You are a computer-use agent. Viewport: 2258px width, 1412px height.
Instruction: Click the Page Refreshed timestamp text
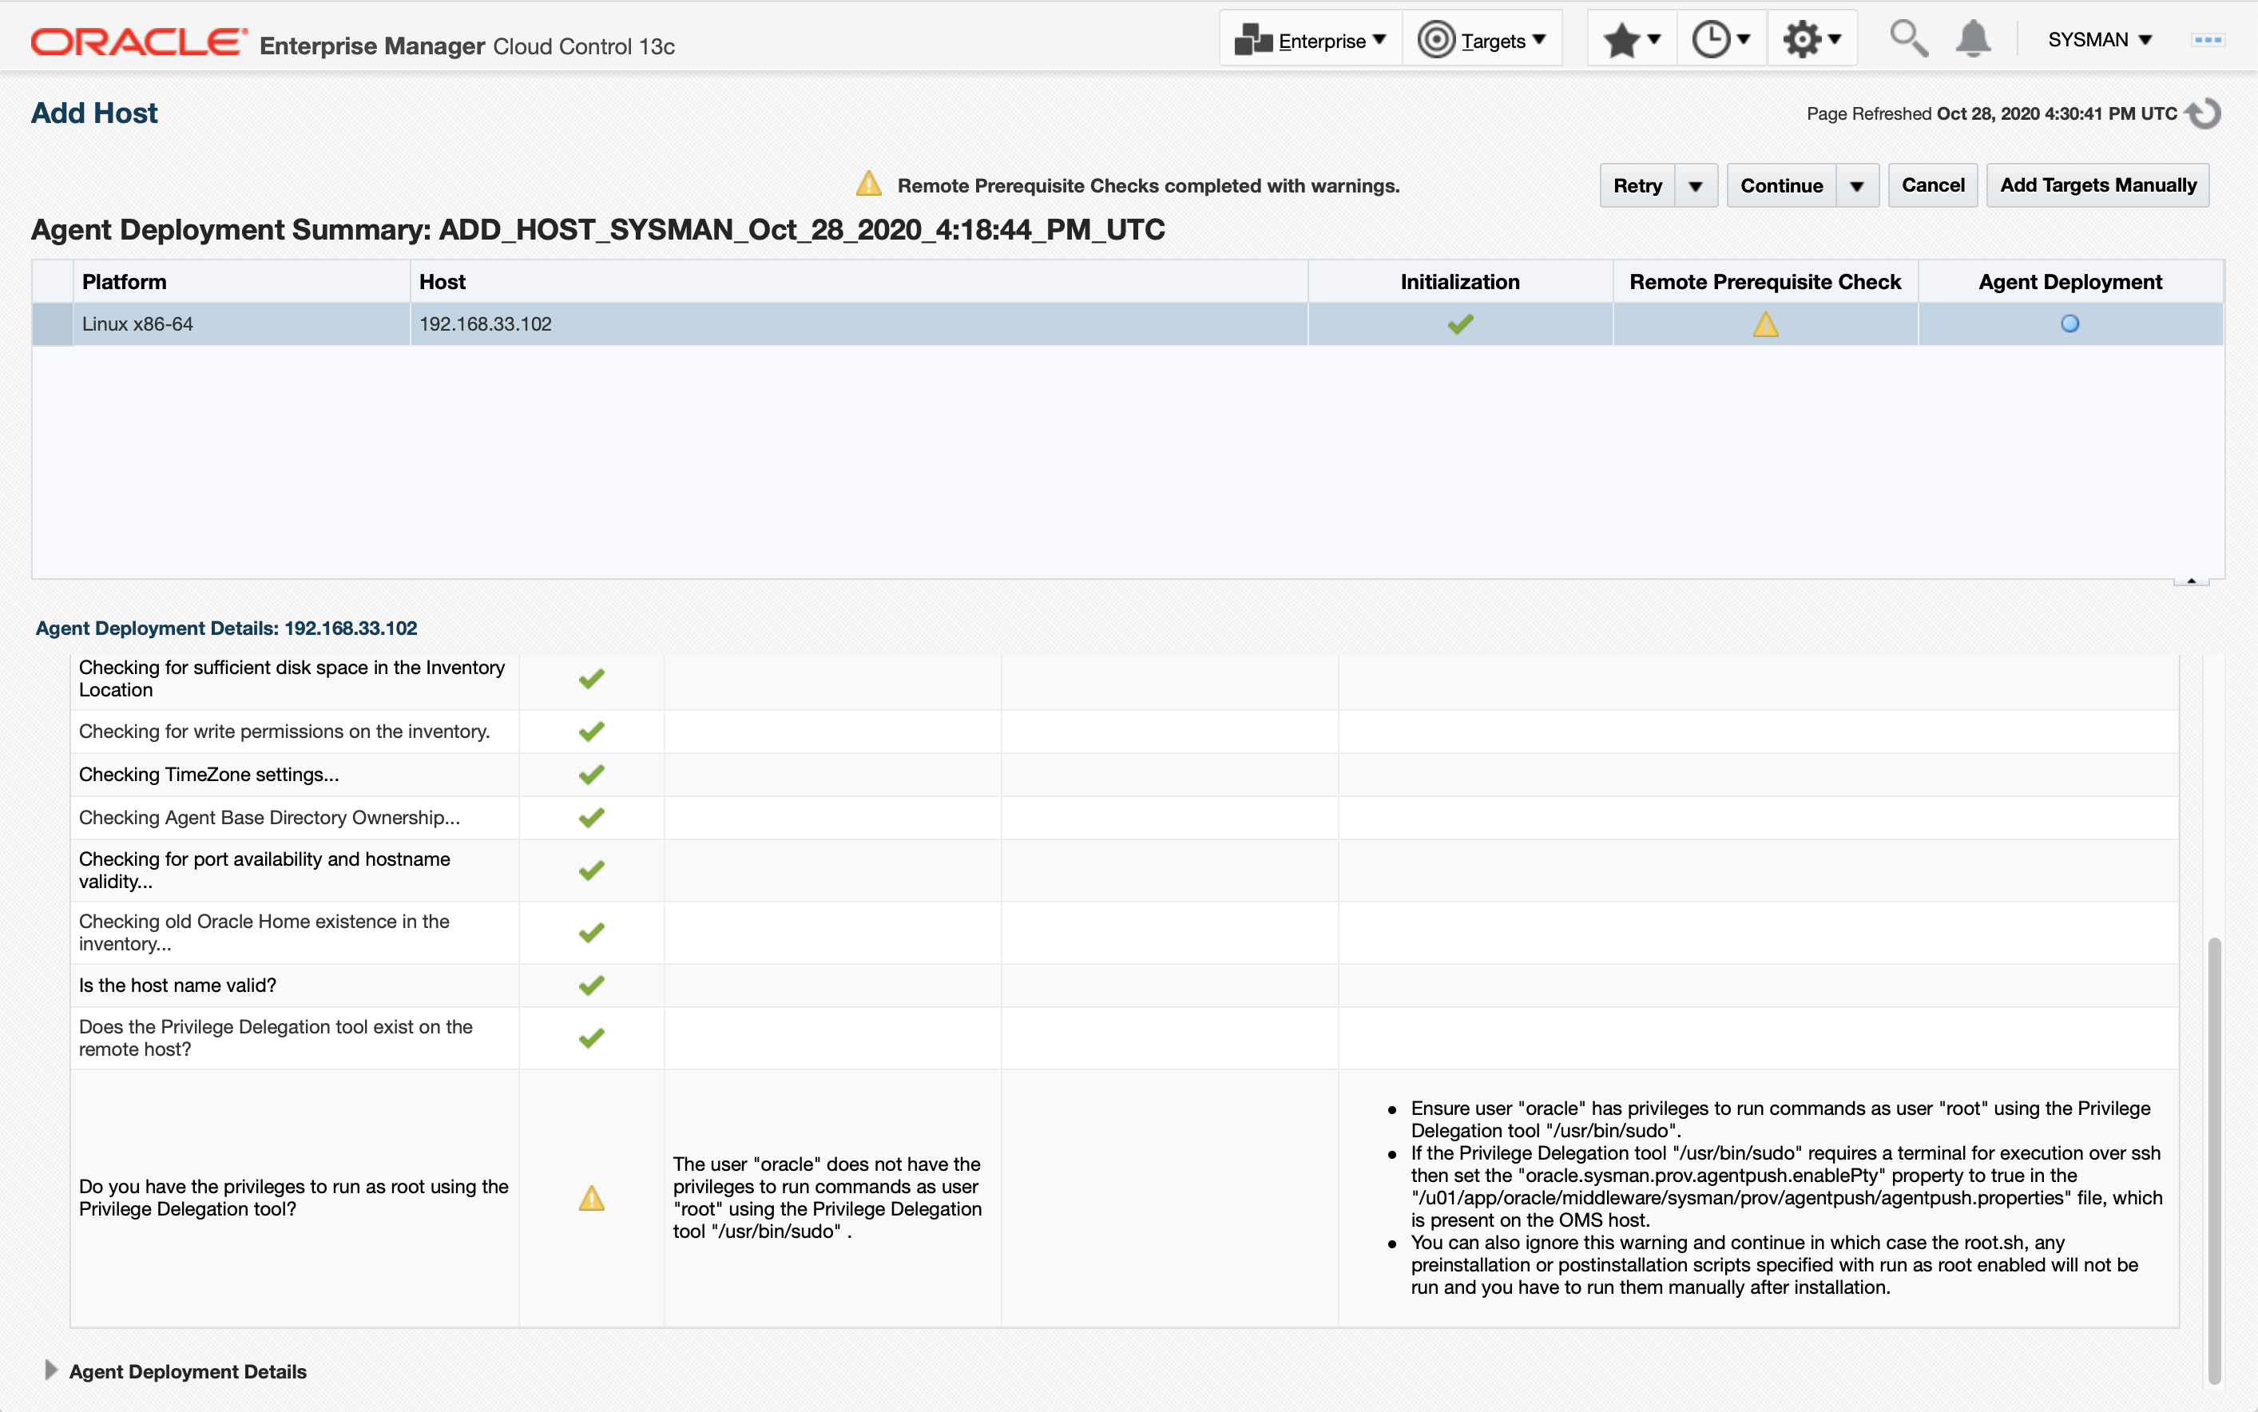(x=1992, y=114)
